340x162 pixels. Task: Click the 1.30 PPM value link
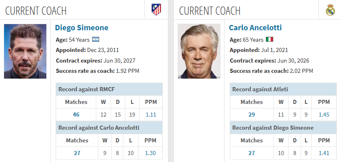(150, 153)
